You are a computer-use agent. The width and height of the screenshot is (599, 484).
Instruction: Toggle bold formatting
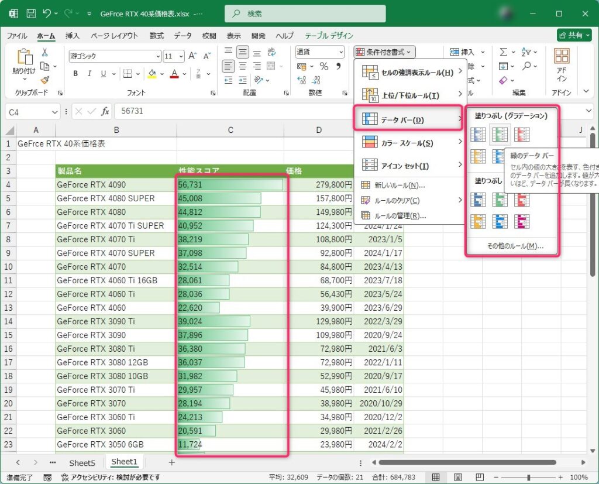tap(75, 74)
